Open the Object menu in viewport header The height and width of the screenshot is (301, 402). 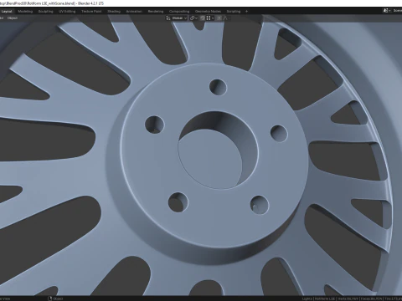[13, 18]
